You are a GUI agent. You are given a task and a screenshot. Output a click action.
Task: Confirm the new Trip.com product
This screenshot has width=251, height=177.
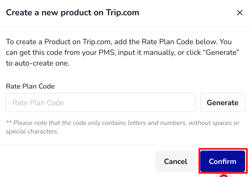click(223, 161)
